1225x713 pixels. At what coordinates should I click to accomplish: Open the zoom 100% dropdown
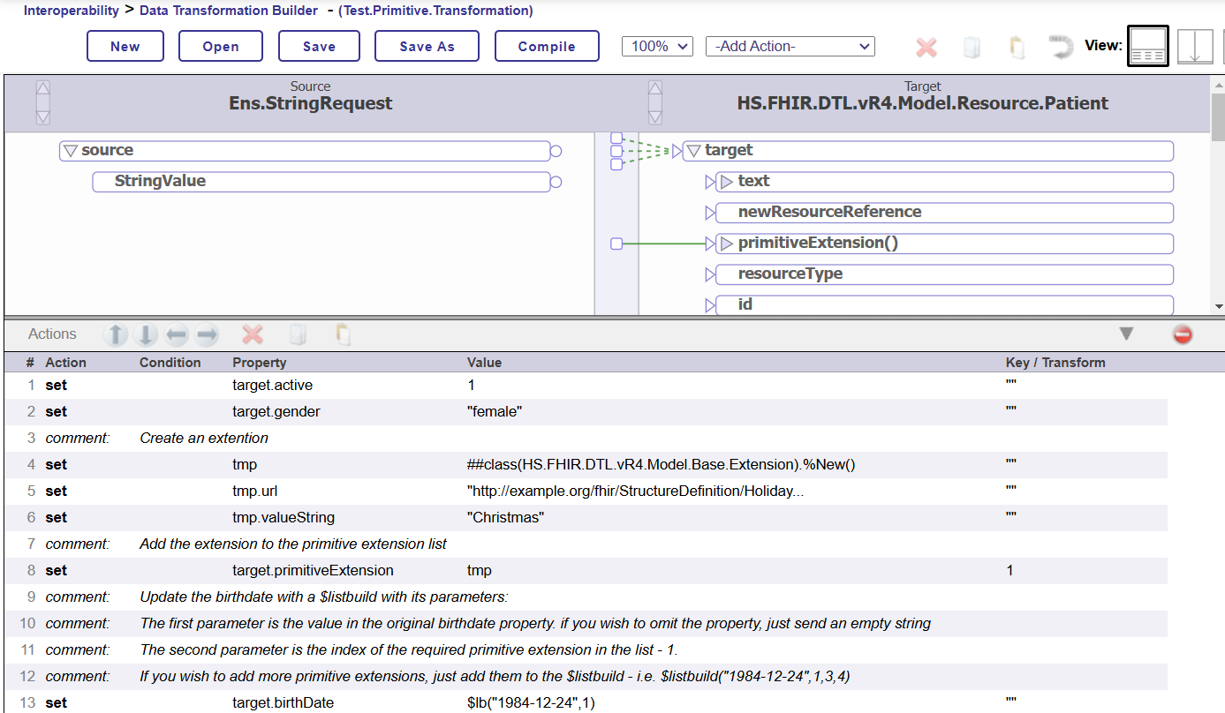[657, 47]
